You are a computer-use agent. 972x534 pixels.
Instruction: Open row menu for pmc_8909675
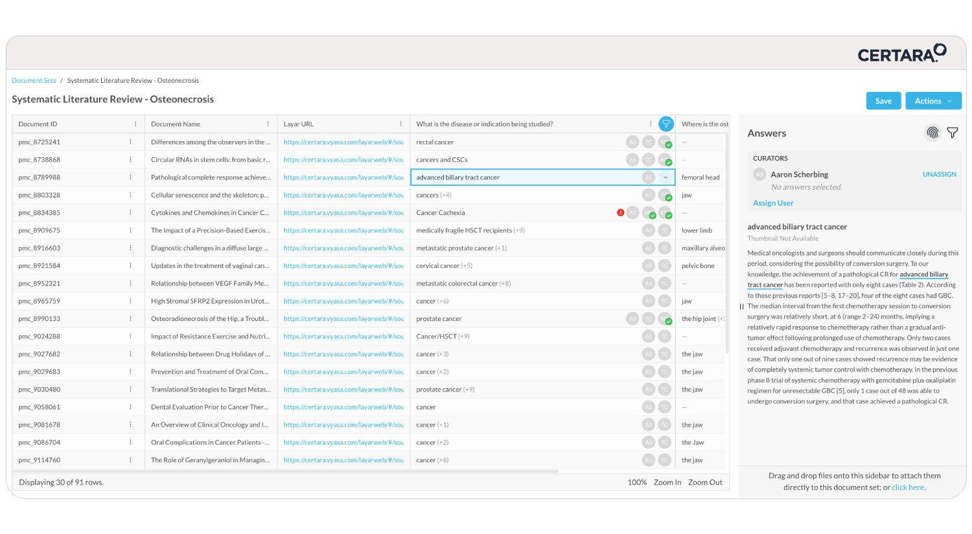tap(130, 230)
